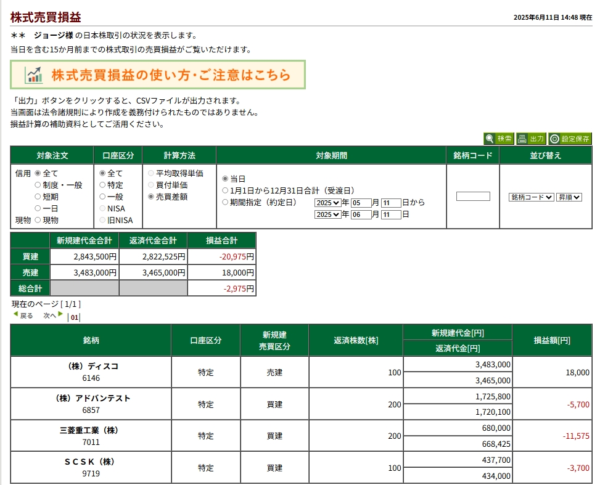Click the 2025年6月11日 14:48 現在 timestamp
Image resolution: width=600 pixels, height=485 pixels.
tap(553, 17)
